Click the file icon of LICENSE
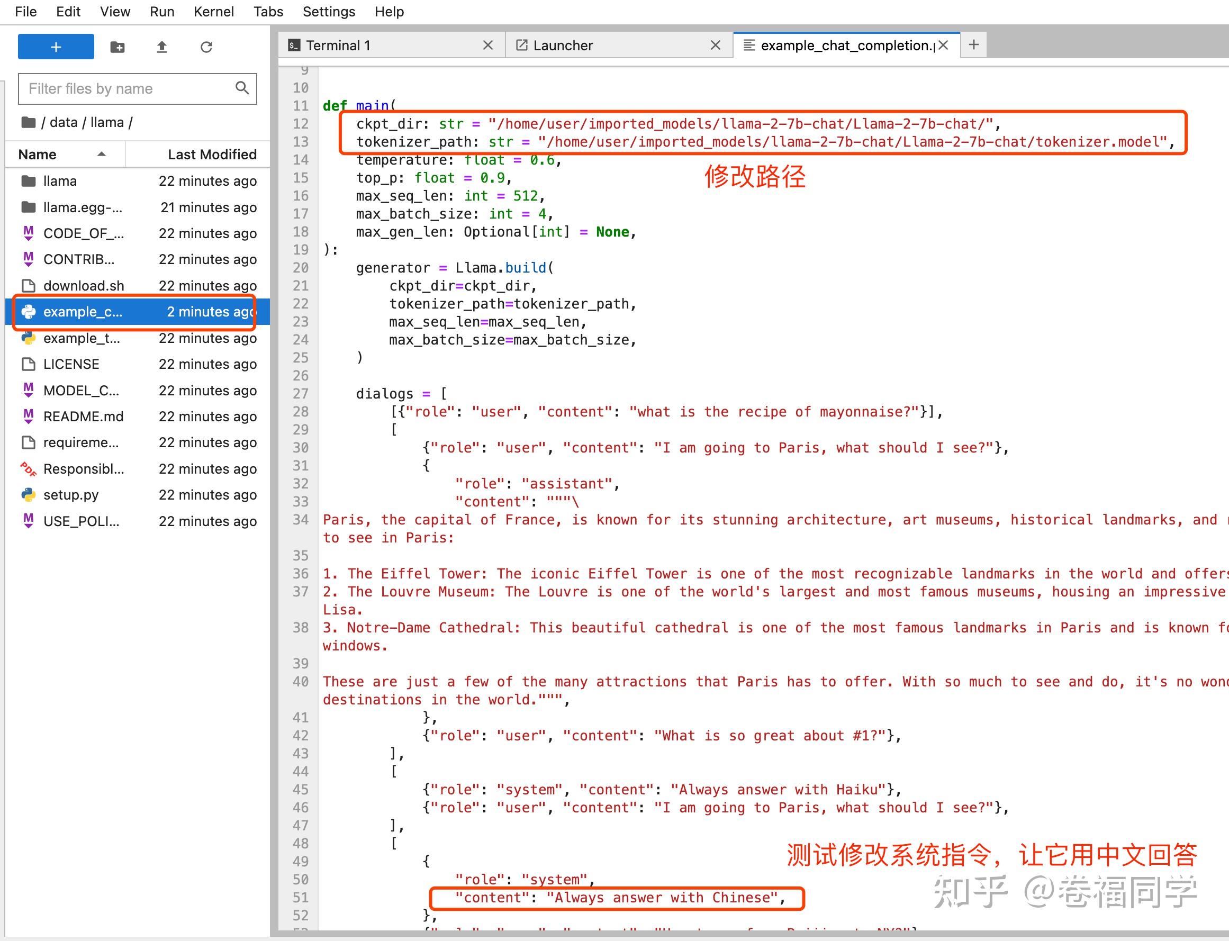 click(x=29, y=364)
